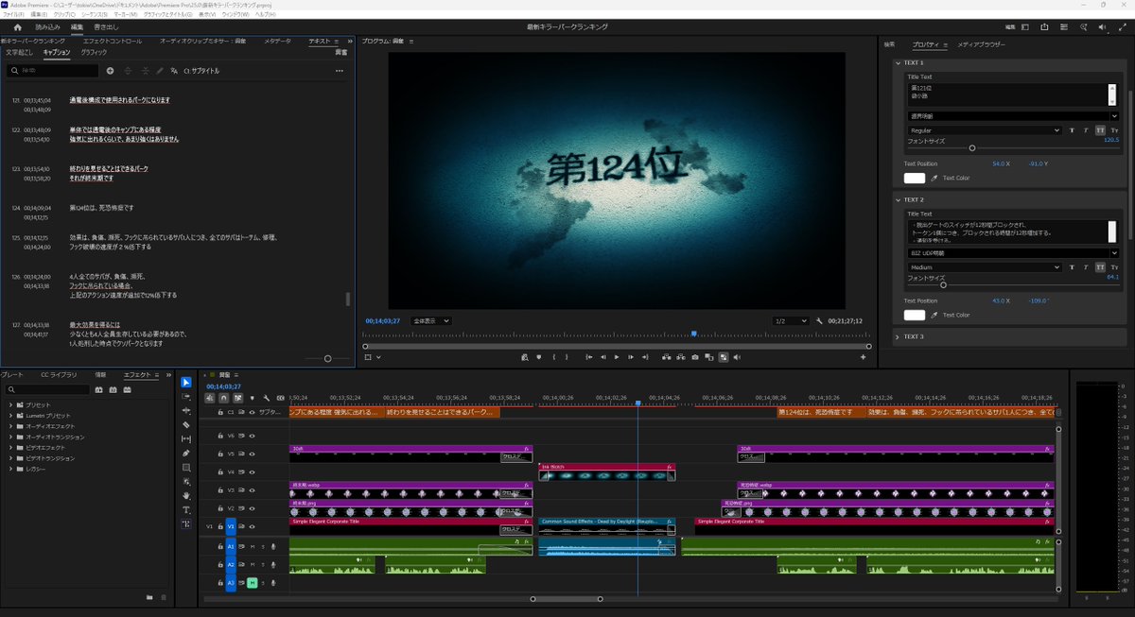The height and width of the screenshot is (617, 1135).
Task: Expand the first folder in Effects panel
Action: click(x=10, y=404)
